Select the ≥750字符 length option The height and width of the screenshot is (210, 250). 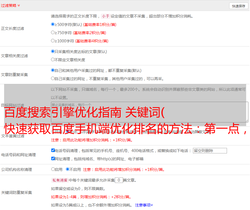53,33
